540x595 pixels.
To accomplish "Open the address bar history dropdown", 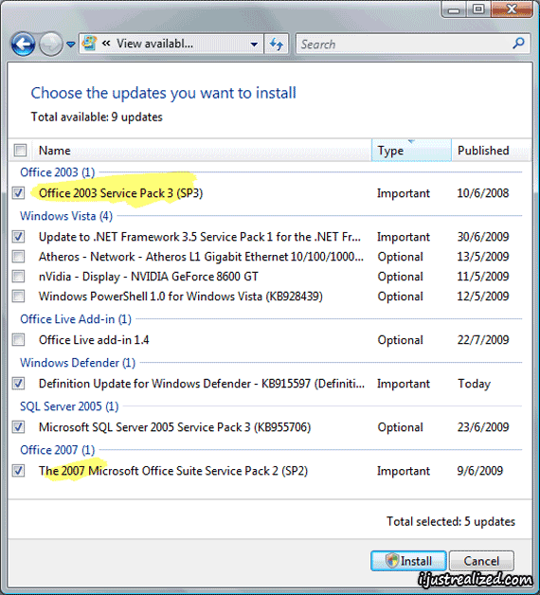I will [x=254, y=45].
